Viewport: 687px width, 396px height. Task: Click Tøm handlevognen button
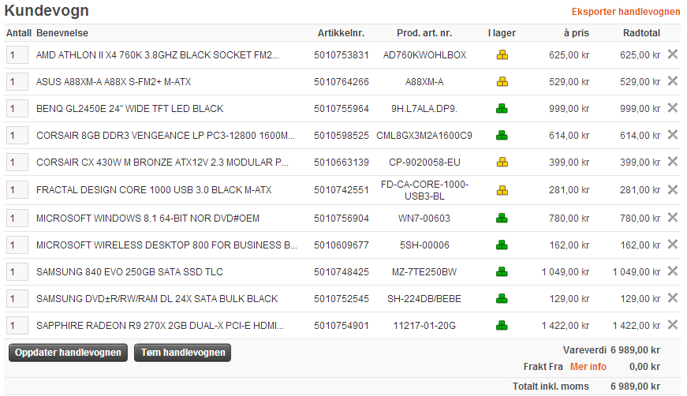(x=183, y=353)
